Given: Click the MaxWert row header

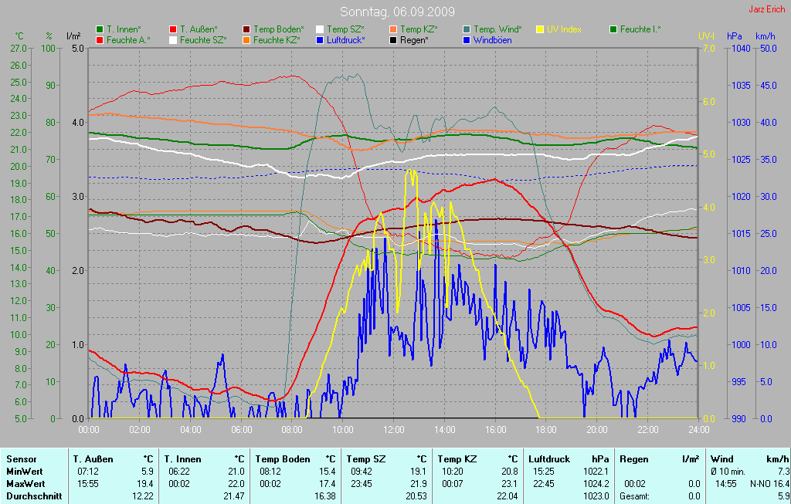Looking at the screenshot, I should point(25,484).
